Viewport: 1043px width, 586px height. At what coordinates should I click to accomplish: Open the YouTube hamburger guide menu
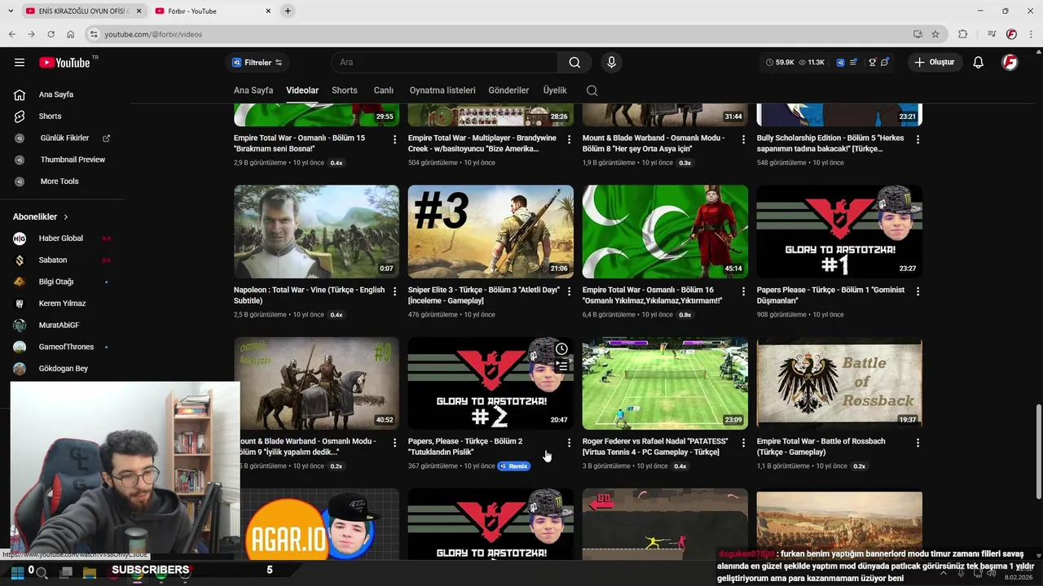20,63
